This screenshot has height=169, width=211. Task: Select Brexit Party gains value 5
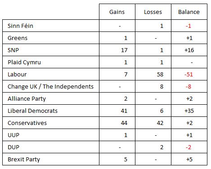pos(126,159)
